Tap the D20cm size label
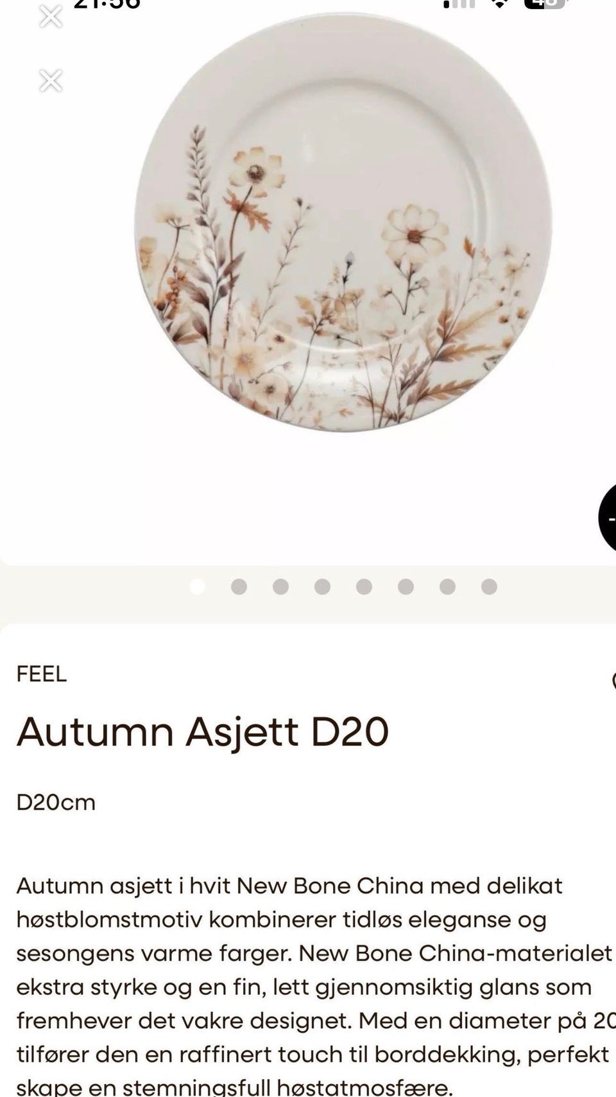The image size is (616, 1097). [x=56, y=802]
